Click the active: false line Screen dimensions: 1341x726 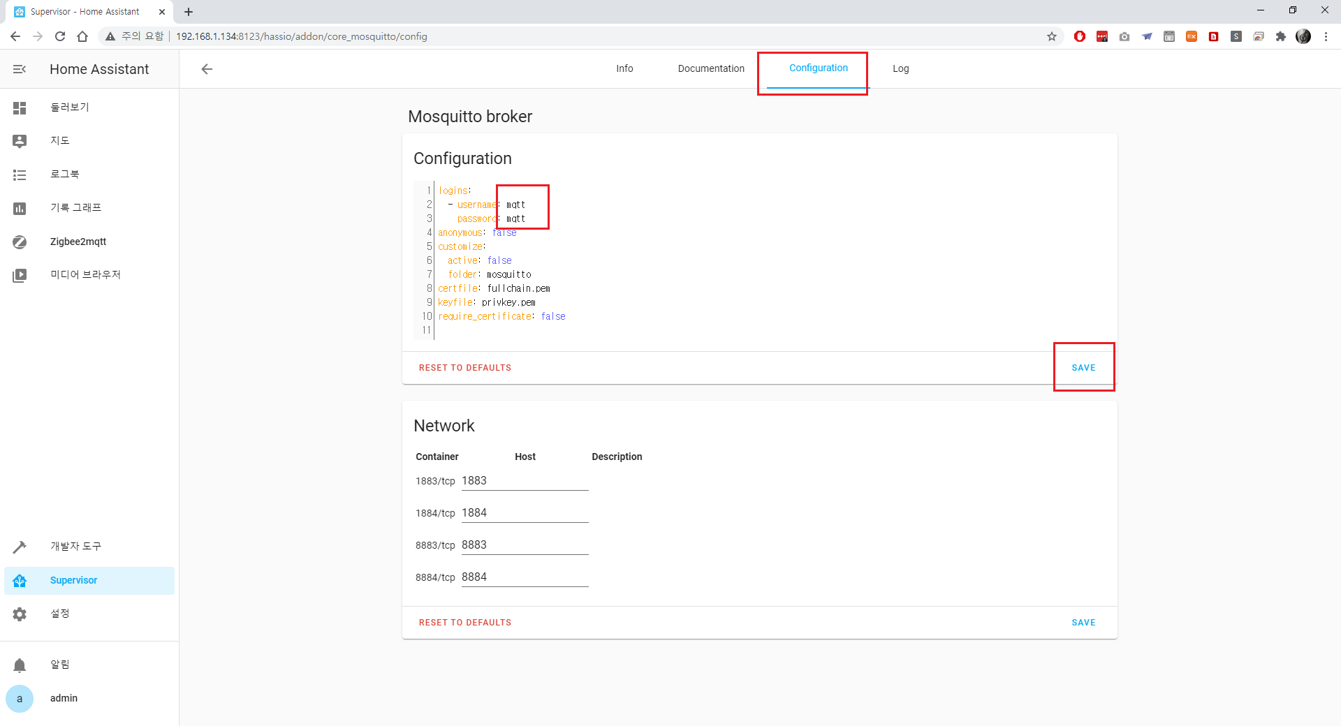tap(479, 260)
